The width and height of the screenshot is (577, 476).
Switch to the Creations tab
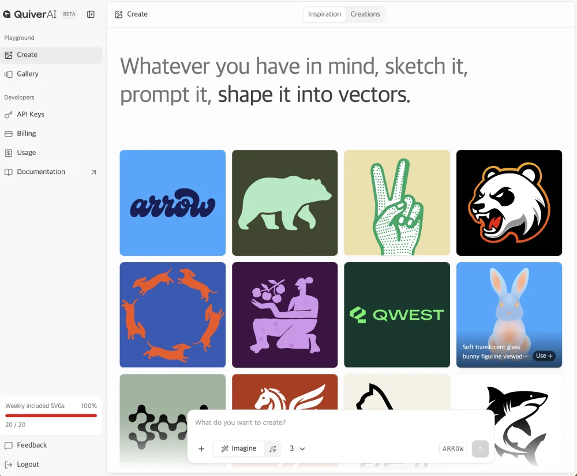click(x=365, y=14)
